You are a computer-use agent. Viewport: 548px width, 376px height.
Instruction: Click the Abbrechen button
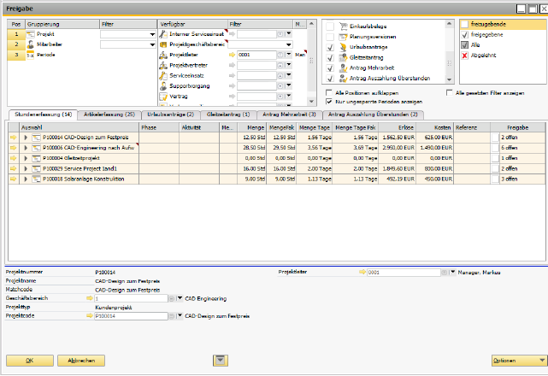click(81, 361)
